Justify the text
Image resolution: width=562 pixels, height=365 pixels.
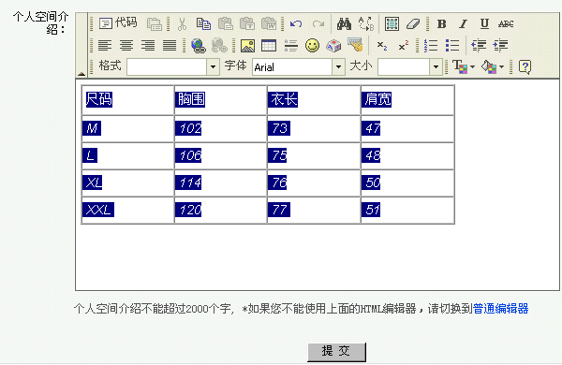click(x=170, y=46)
